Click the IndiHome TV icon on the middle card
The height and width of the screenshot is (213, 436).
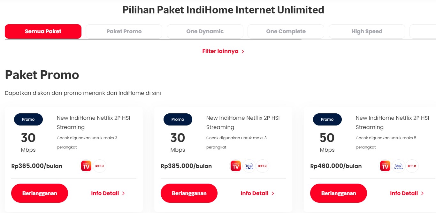tap(236, 166)
